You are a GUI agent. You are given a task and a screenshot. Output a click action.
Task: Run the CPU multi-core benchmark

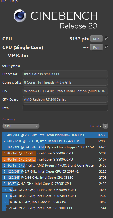[x=96, y=39]
